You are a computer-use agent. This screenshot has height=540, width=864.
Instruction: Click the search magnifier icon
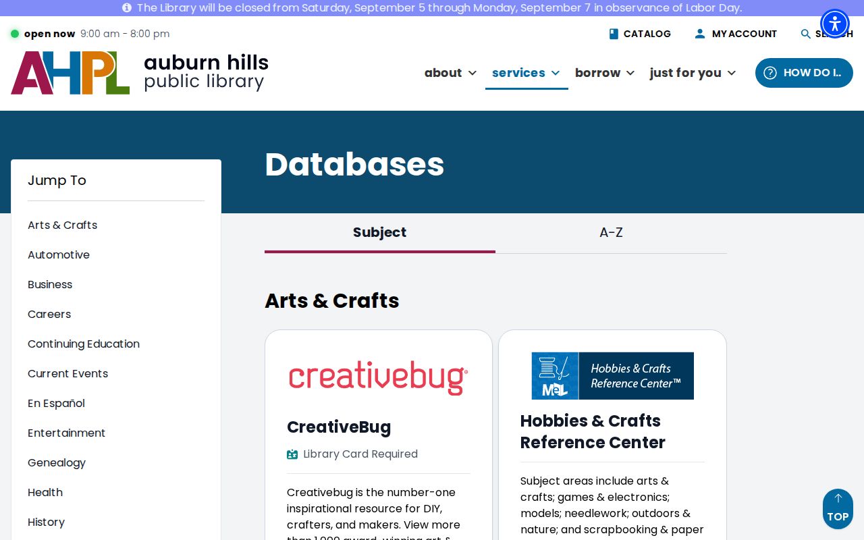(805, 34)
